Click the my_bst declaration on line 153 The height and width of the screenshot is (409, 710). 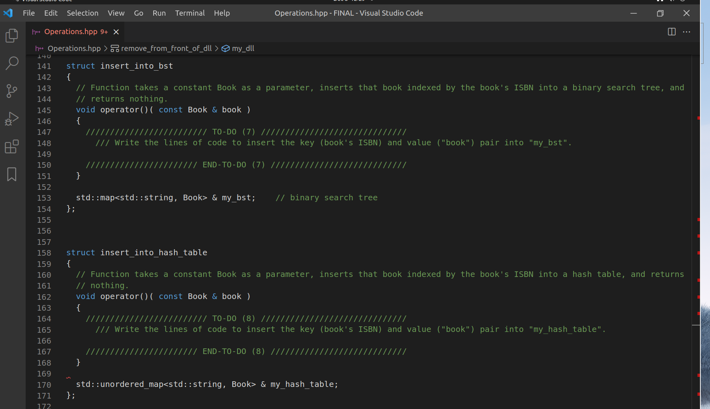[166, 197]
